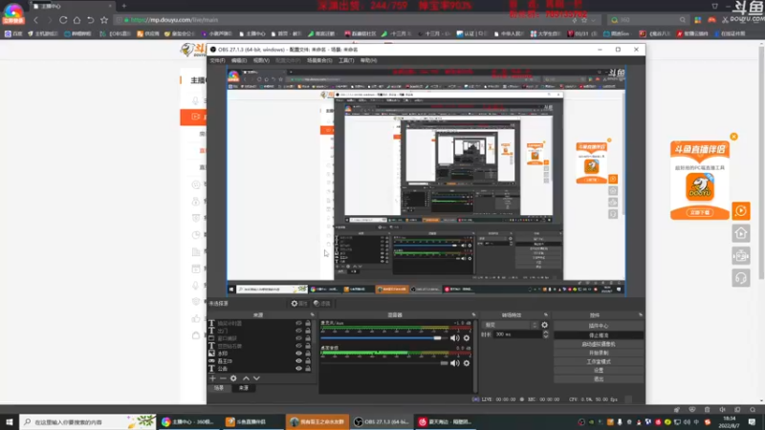Image resolution: width=765 pixels, height=430 pixels.
Task: Click the desktop audio volume slider
Action: pos(384,363)
